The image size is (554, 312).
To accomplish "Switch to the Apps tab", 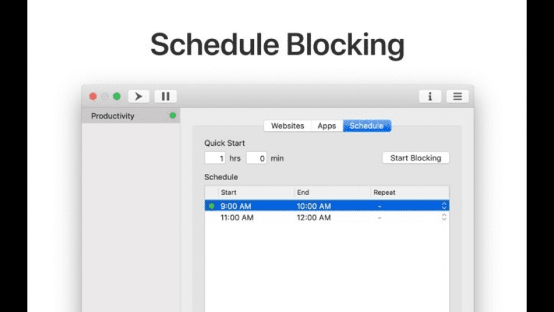I will [x=327, y=126].
